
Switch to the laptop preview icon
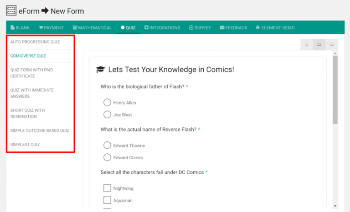tap(319, 45)
